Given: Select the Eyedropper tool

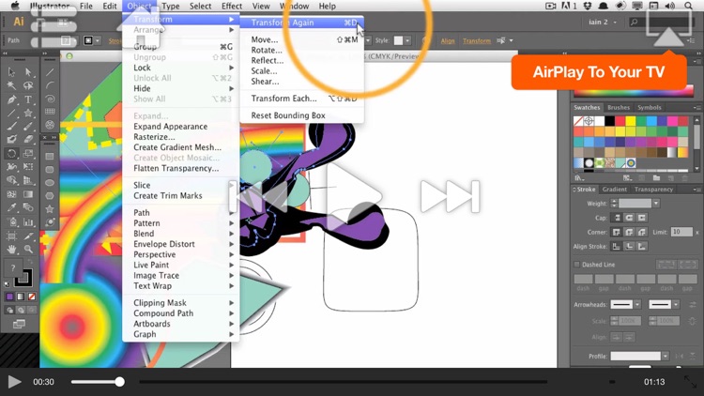Looking at the screenshot, I should [11, 207].
